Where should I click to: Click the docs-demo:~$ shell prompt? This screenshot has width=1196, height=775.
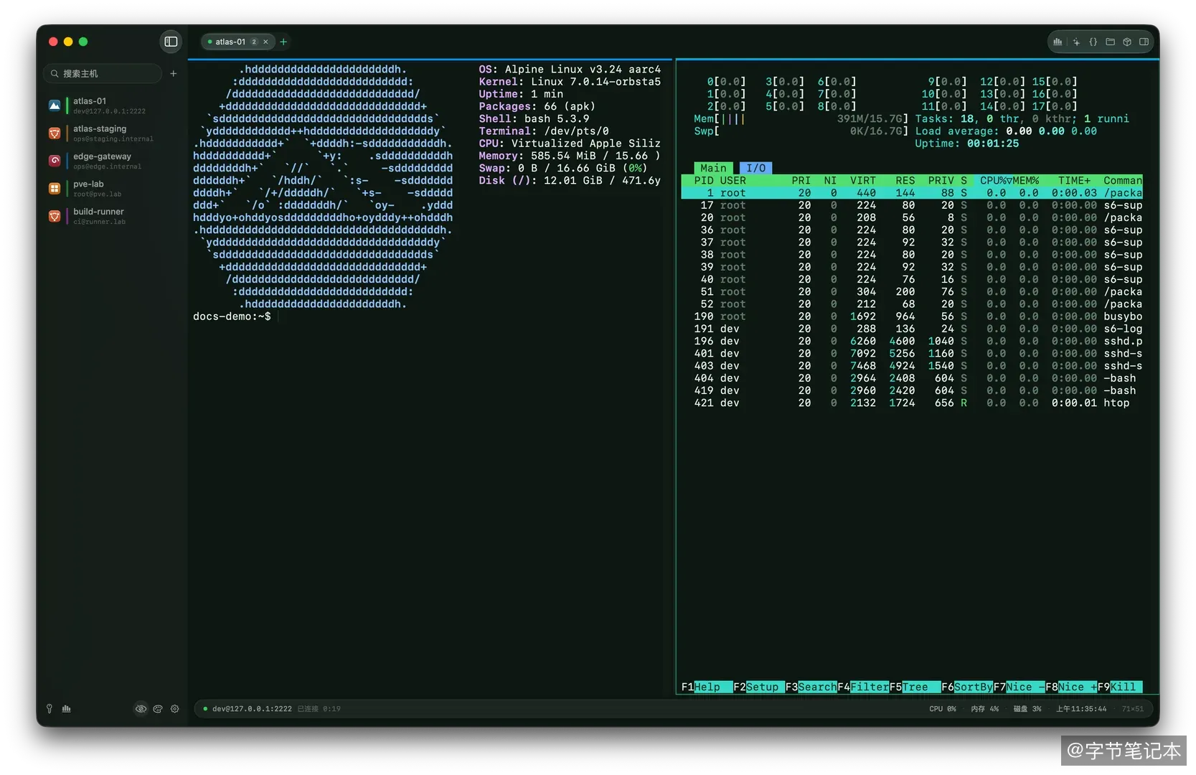point(232,316)
